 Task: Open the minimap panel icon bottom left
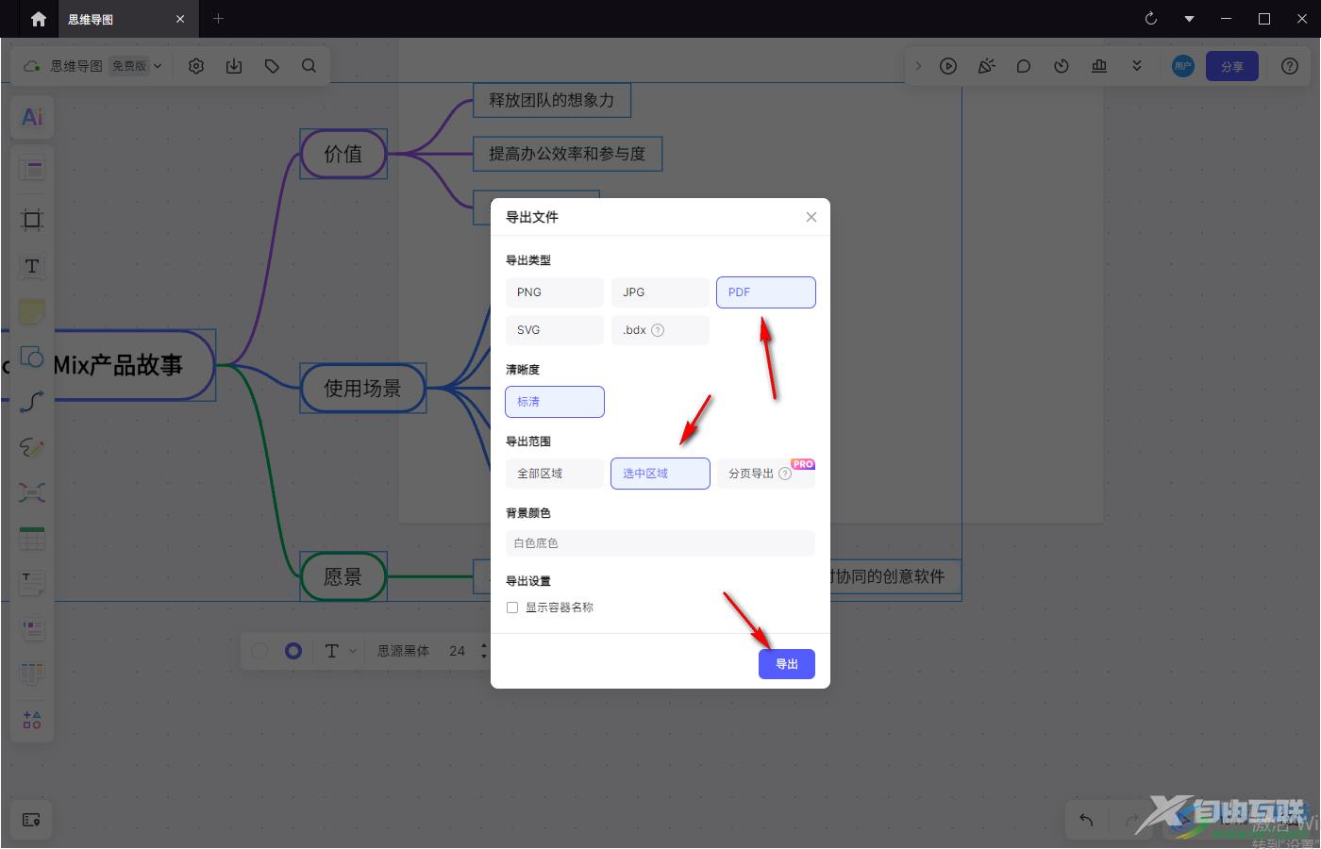click(31, 820)
